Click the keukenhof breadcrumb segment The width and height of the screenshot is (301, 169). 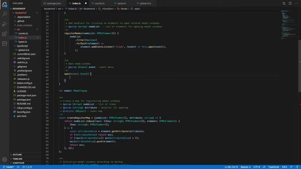click(x=49, y=8)
